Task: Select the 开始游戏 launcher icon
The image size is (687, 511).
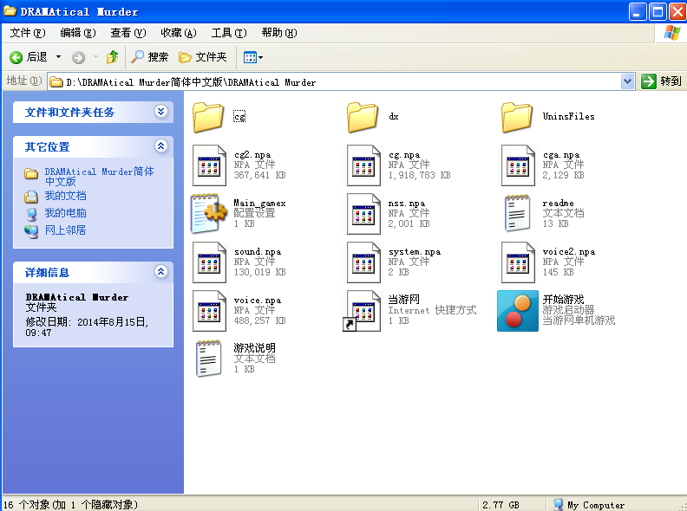Action: pyautogui.click(x=518, y=311)
